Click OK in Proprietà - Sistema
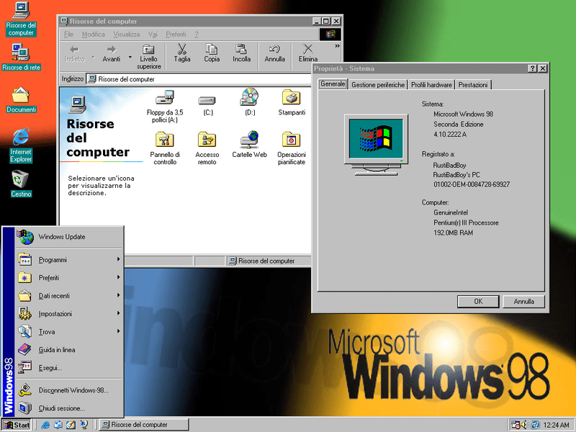 (478, 302)
